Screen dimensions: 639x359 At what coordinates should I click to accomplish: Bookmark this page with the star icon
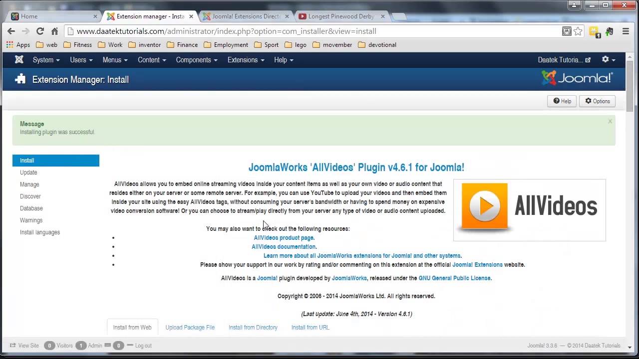pyautogui.click(x=578, y=31)
